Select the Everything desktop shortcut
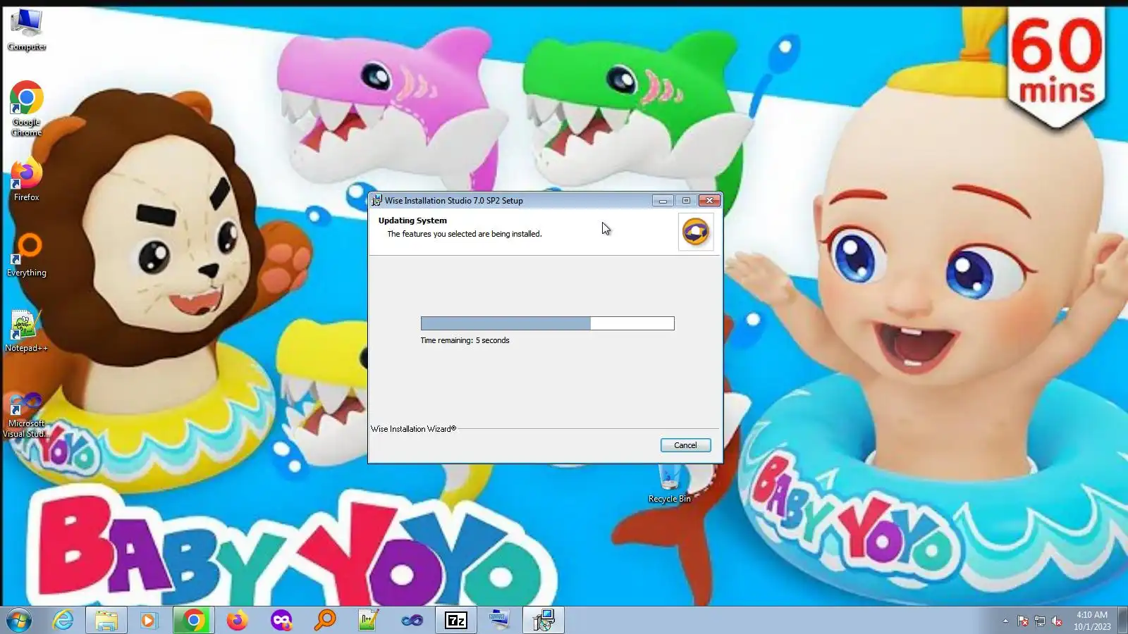 point(27,255)
